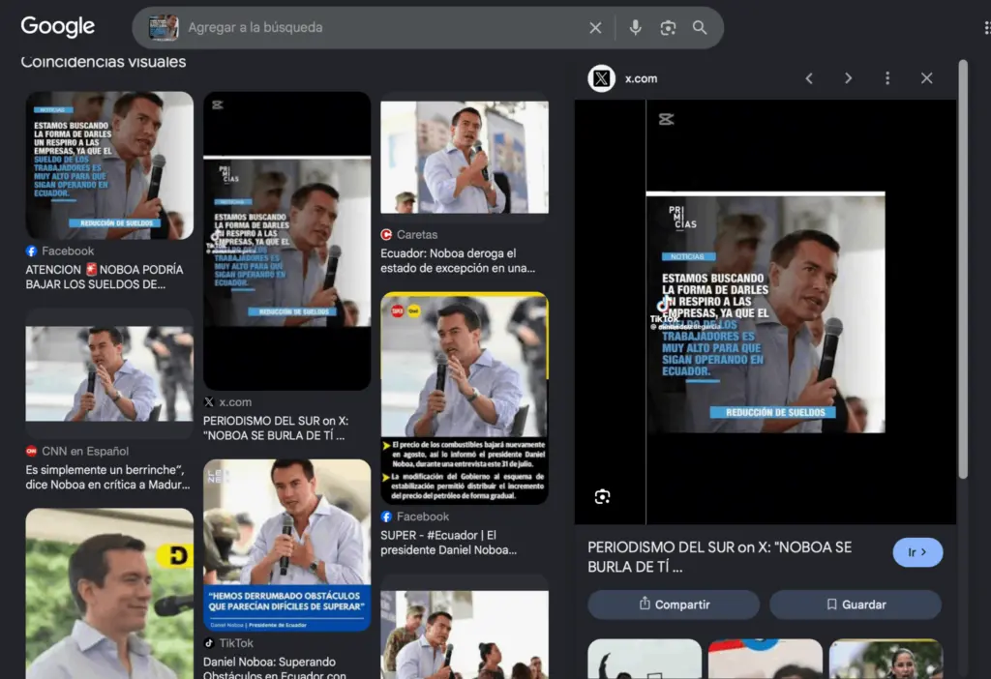Open bottom-right column crowd thumbnail

pos(465,635)
